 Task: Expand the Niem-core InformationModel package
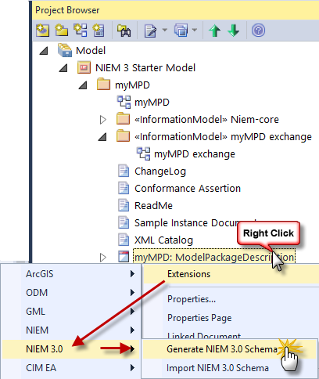(x=103, y=120)
